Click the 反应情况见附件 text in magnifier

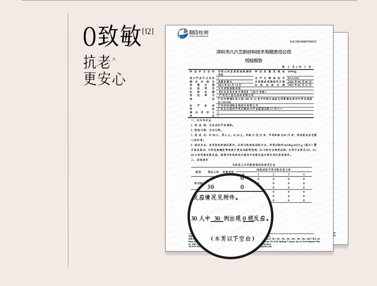pyautogui.click(x=216, y=198)
